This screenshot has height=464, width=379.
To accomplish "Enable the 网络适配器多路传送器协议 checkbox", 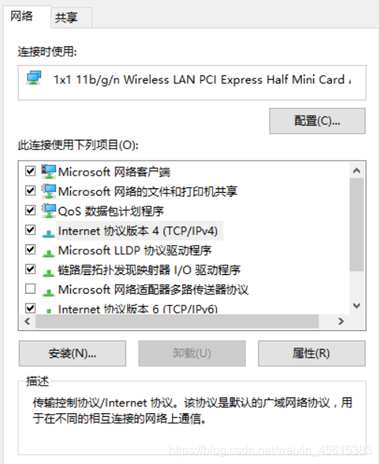I will (31, 288).
